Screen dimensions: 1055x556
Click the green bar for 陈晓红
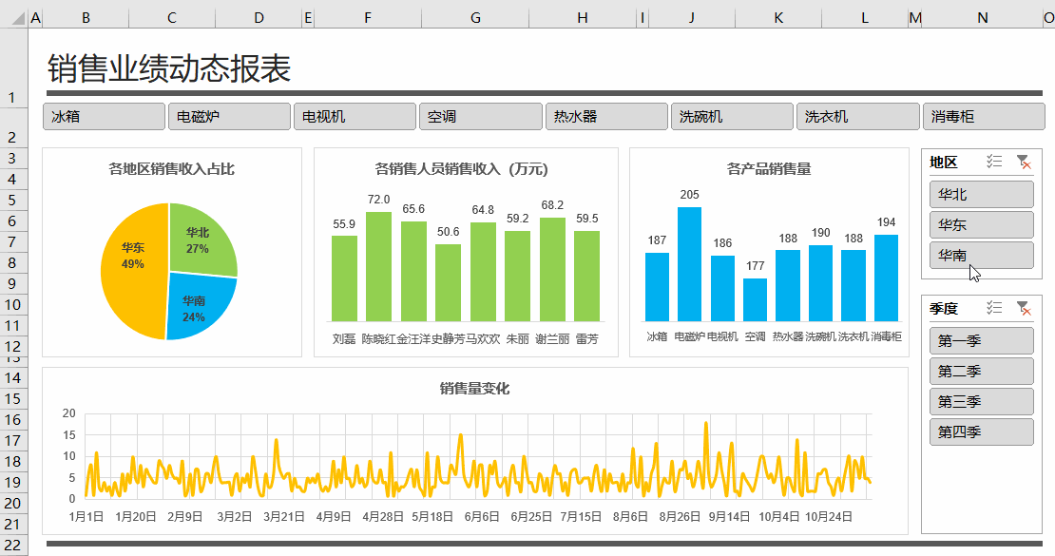pyautogui.click(x=379, y=266)
